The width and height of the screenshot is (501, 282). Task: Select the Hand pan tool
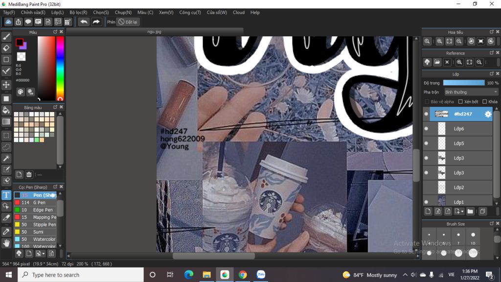point(6,243)
